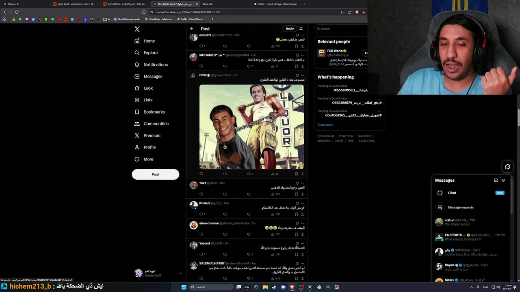Open Explore in the X sidebar
The width and height of the screenshot is (520, 292).
click(x=146, y=53)
